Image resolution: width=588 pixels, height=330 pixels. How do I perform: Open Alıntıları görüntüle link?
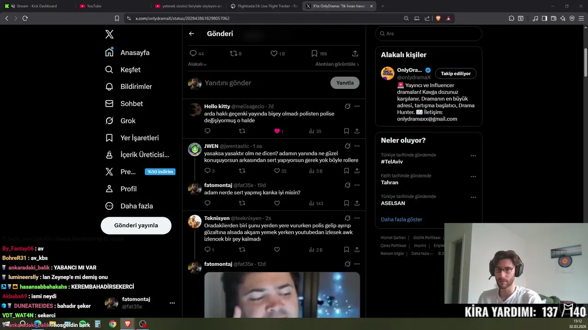337,64
